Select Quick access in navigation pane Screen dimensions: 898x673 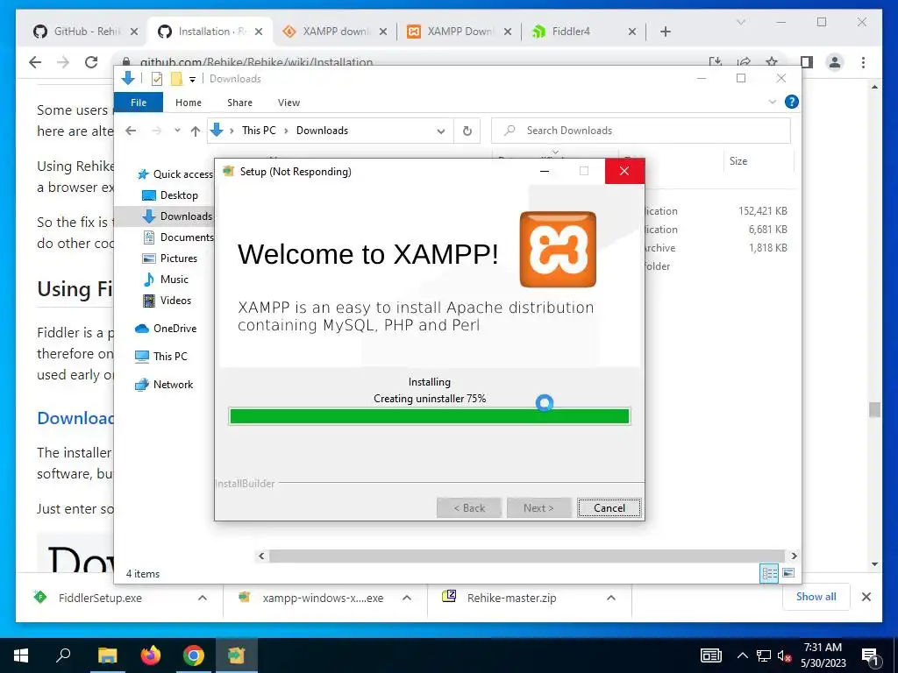175,174
